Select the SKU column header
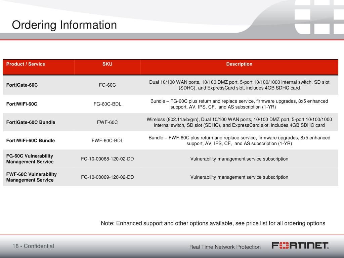 click(107, 64)
